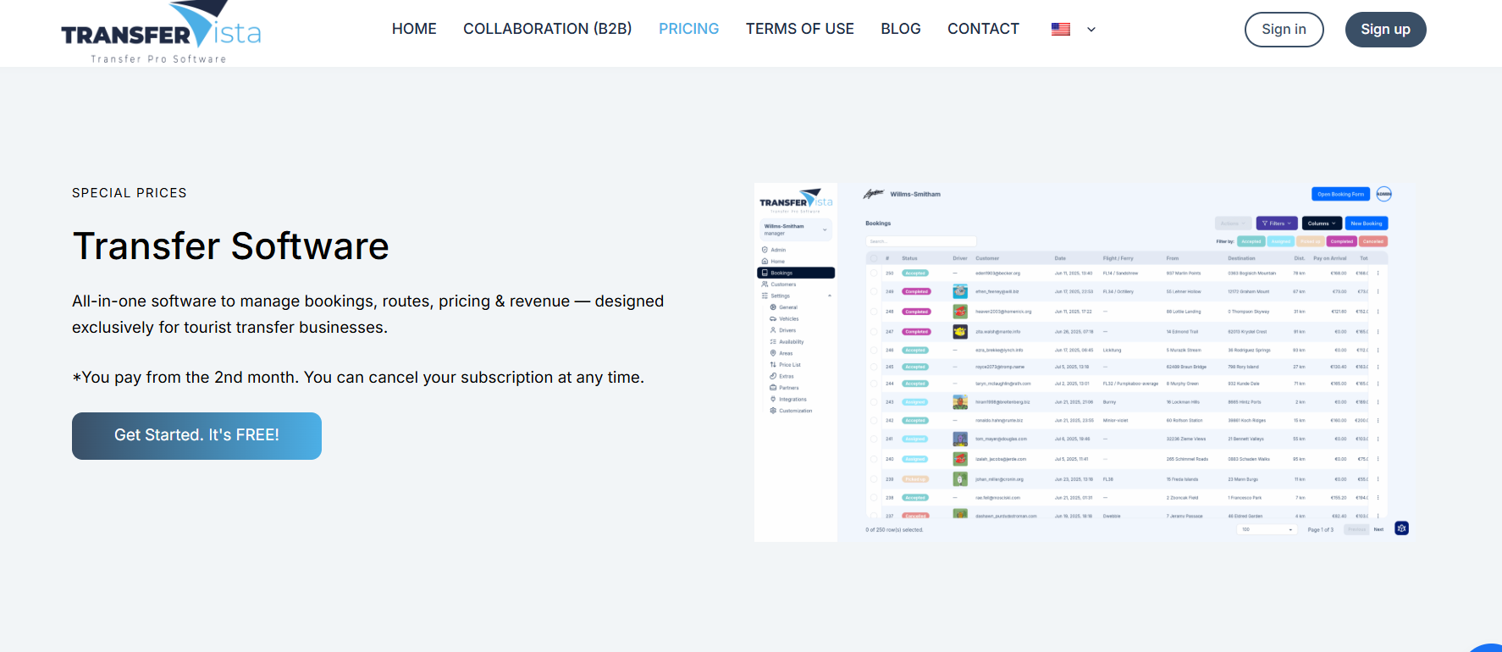
Task: Click the US flag language icon
Action: click(1060, 30)
